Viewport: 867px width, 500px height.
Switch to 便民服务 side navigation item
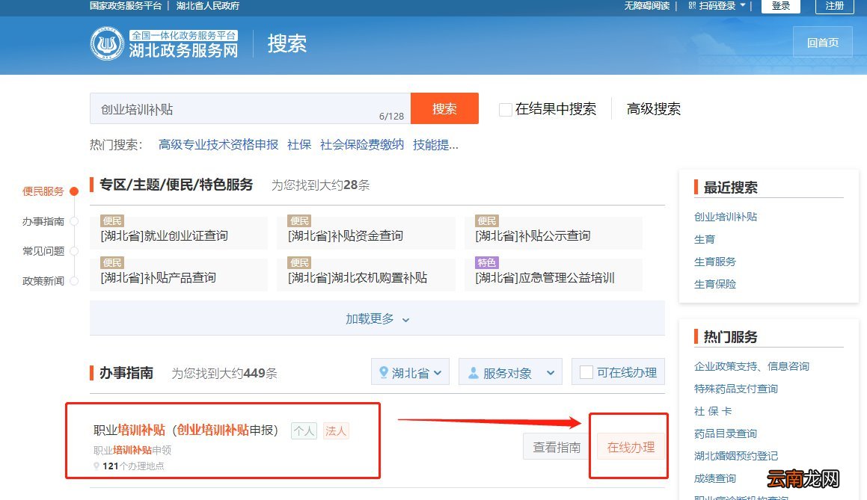(x=43, y=191)
